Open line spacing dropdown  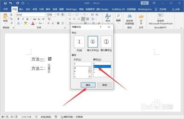pos(94,19)
